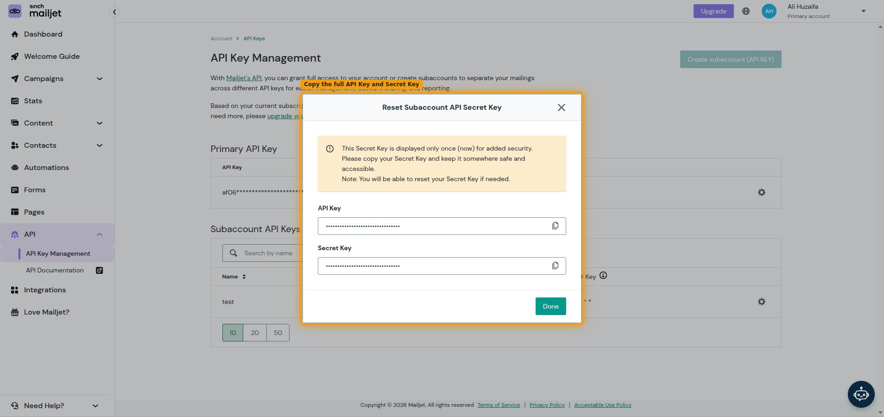Click the Welcome Guide rocket icon
This screenshot has width=884, height=417.
(15, 57)
